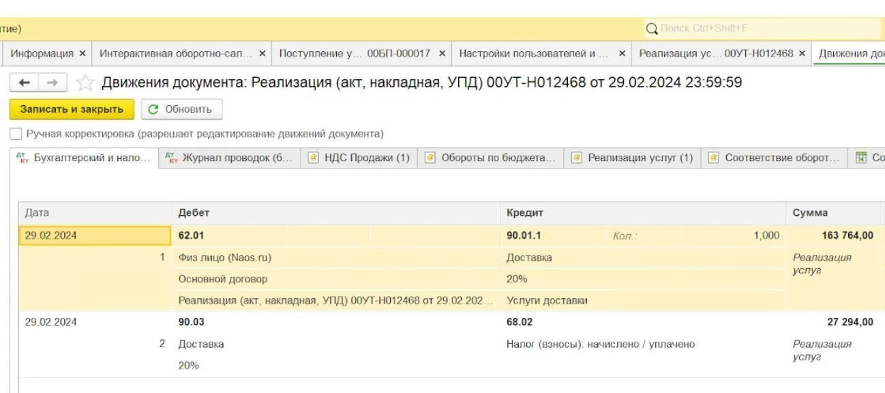Close the Информация tab

pos(82,53)
